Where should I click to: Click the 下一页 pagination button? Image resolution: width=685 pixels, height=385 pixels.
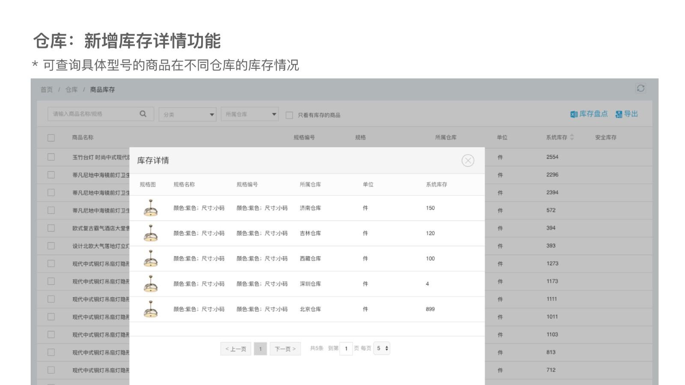(x=285, y=349)
